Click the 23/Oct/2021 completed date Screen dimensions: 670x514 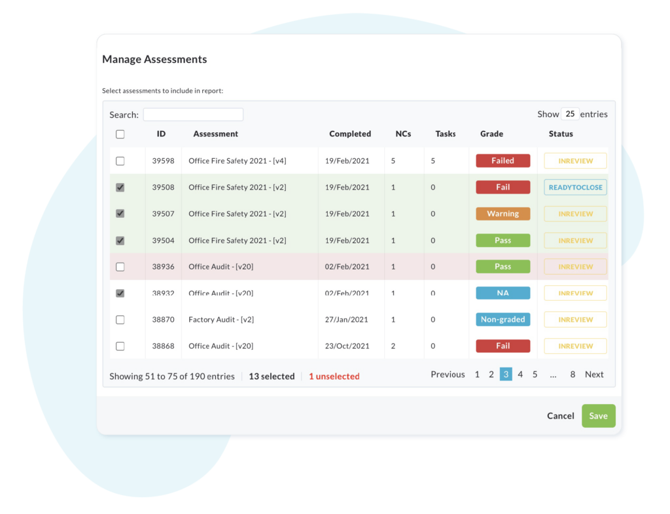(x=347, y=346)
